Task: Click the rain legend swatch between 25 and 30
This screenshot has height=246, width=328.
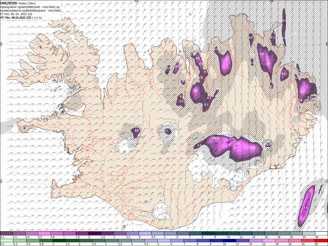Action: [x=308, y=240]
